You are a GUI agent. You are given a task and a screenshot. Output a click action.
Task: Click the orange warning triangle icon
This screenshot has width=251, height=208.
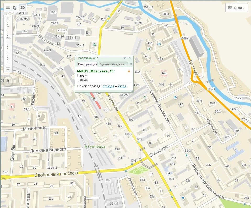129,71
